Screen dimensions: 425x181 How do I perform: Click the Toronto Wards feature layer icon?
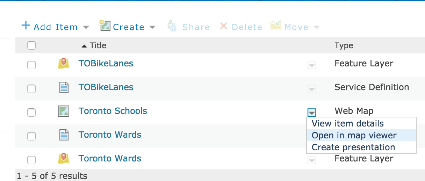pyautogui.click(x=64, y=159)
